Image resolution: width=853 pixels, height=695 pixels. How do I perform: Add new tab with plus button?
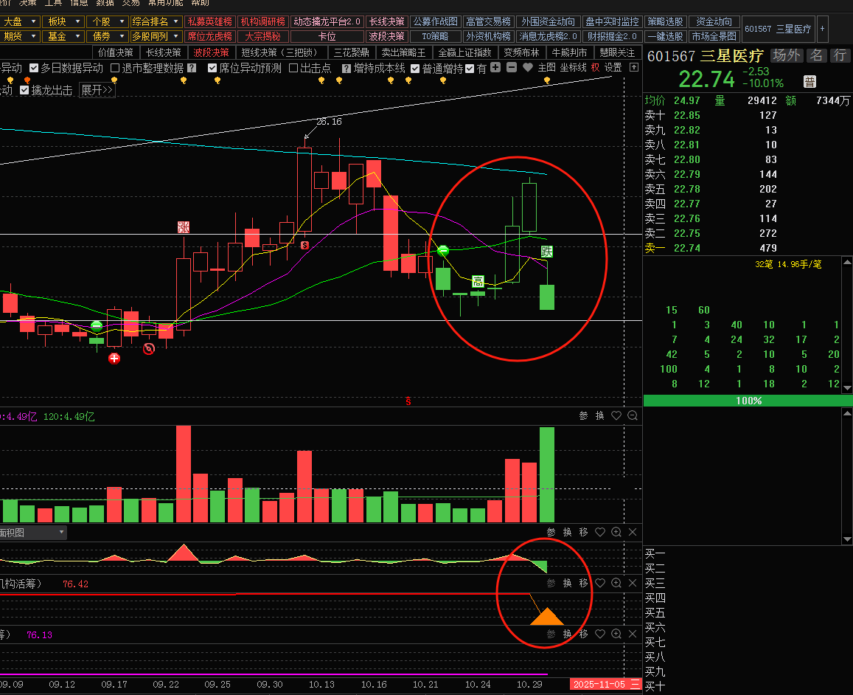pos(822,28)
